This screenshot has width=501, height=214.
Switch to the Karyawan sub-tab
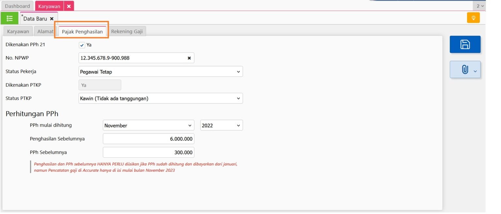tap(18, 32)
